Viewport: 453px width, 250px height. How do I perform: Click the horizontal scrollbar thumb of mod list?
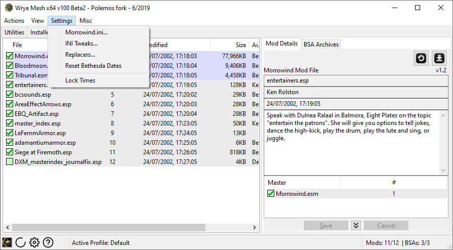(x=109, y=227)
